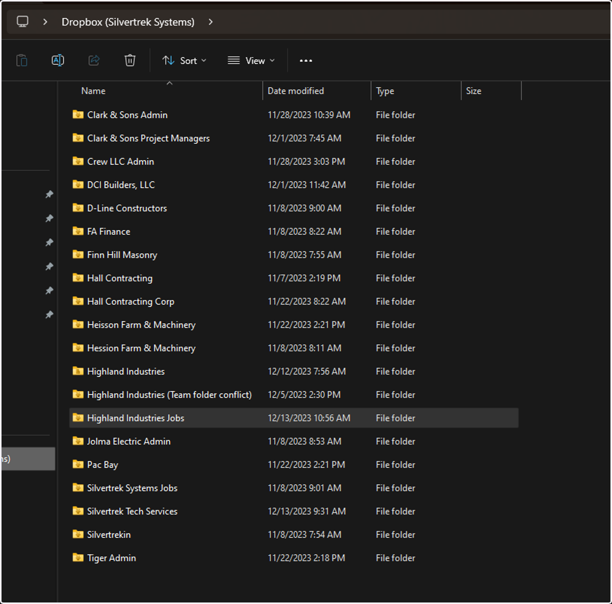612x604 pixels.
Task: Click the folder icon of Highland Industries Jobs
Action: 78,417
